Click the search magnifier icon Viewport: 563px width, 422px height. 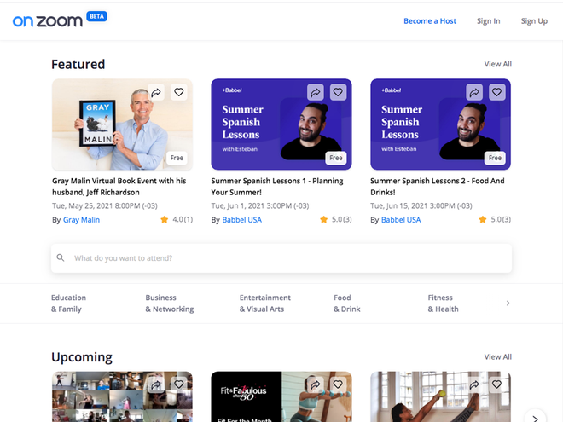[61, 257]
